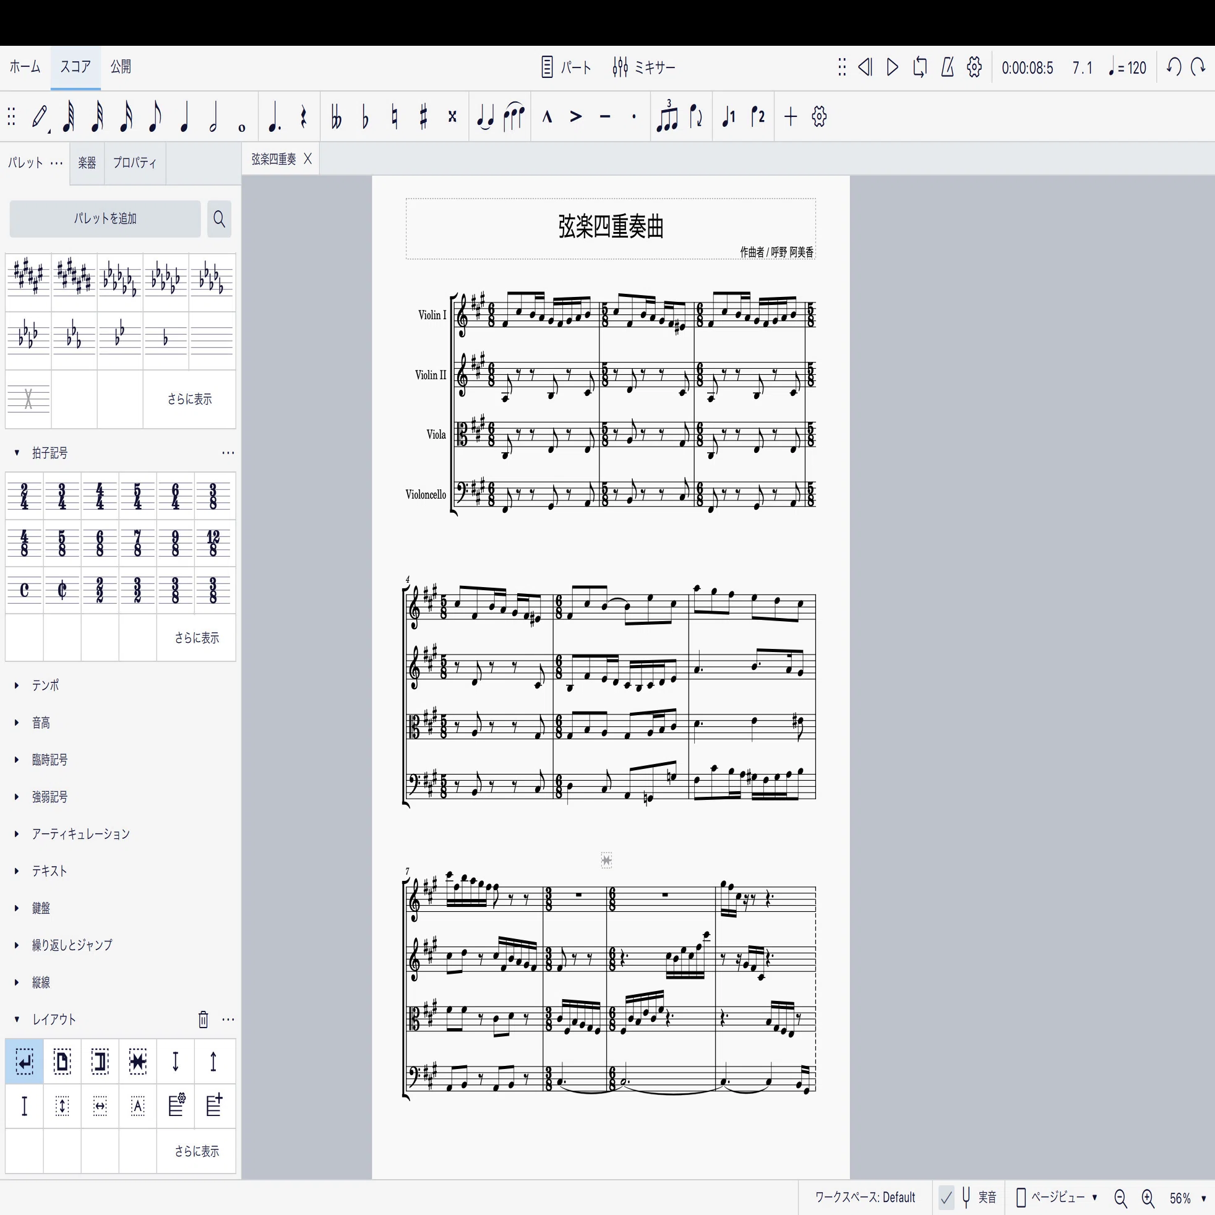Expand the 強弱記号 palette
1215x1215 pixels.
(x=49, y=797)
